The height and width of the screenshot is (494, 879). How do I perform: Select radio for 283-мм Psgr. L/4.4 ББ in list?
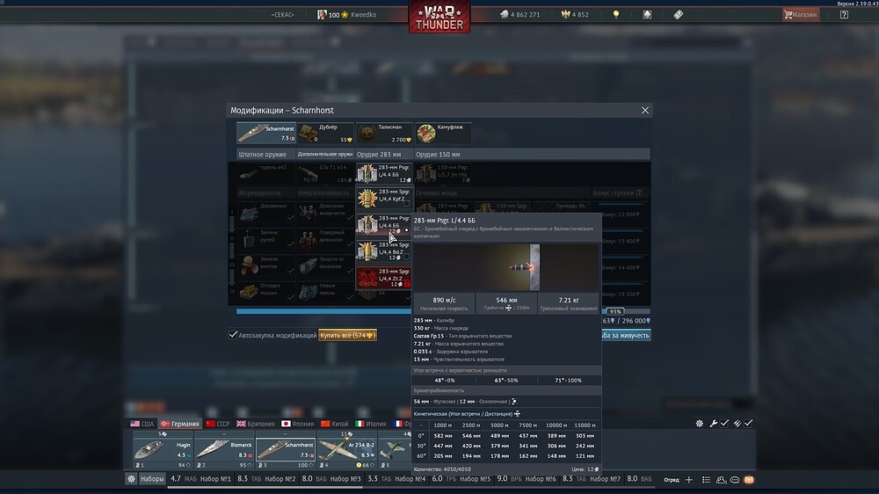click(406, 230)
